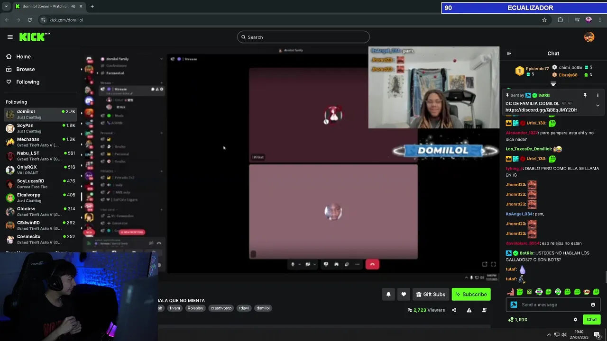
Task: Open Gloobss channel in Following list
Action: [40, 212]
